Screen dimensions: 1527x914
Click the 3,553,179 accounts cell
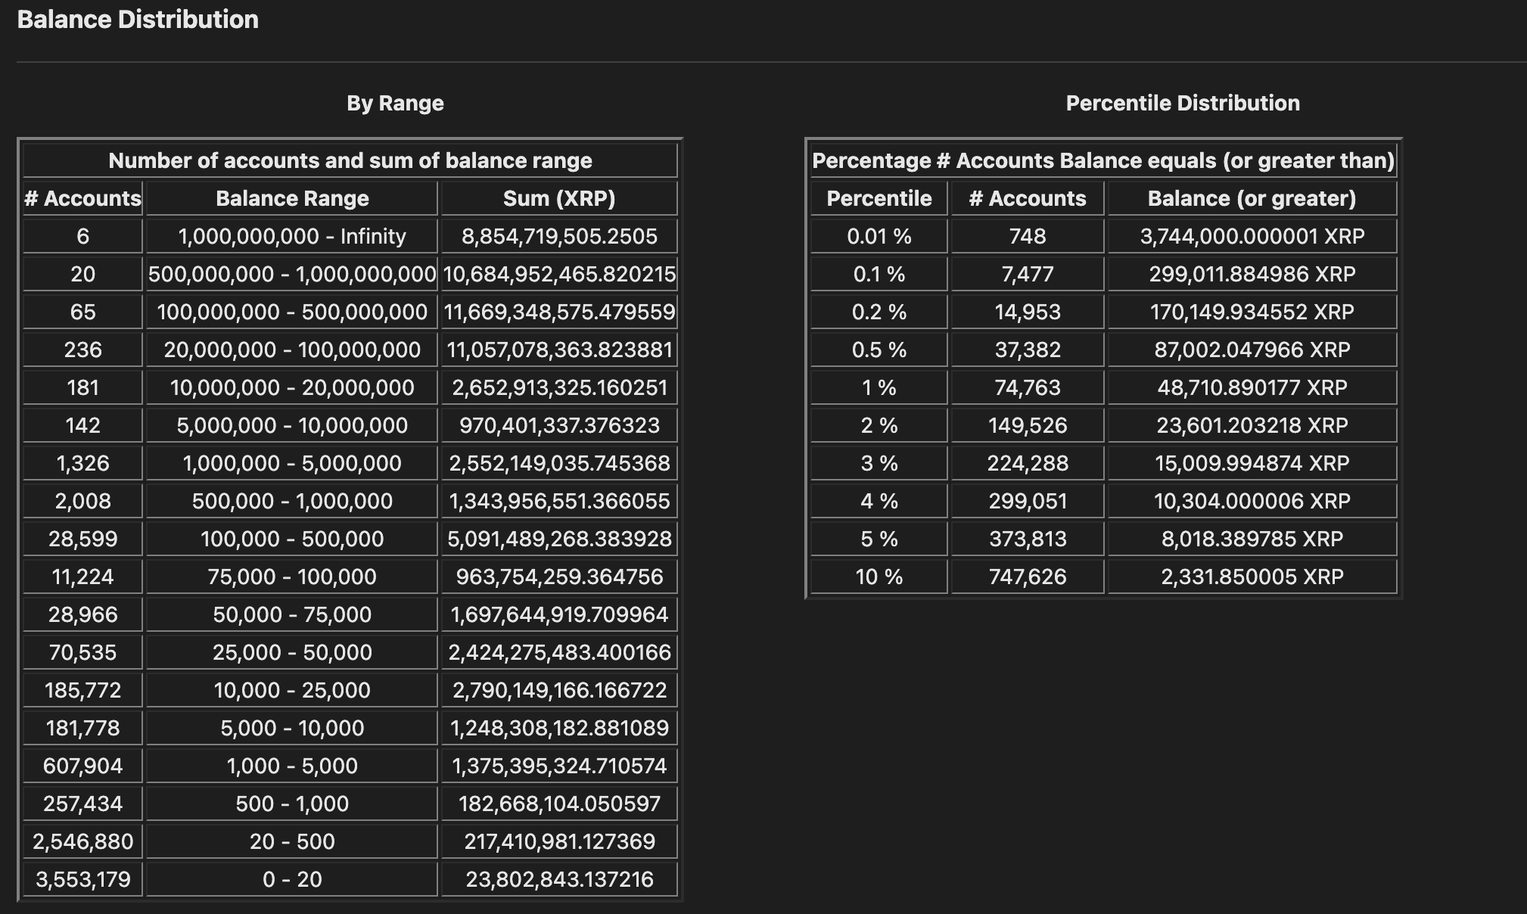[x=82, y=879]
